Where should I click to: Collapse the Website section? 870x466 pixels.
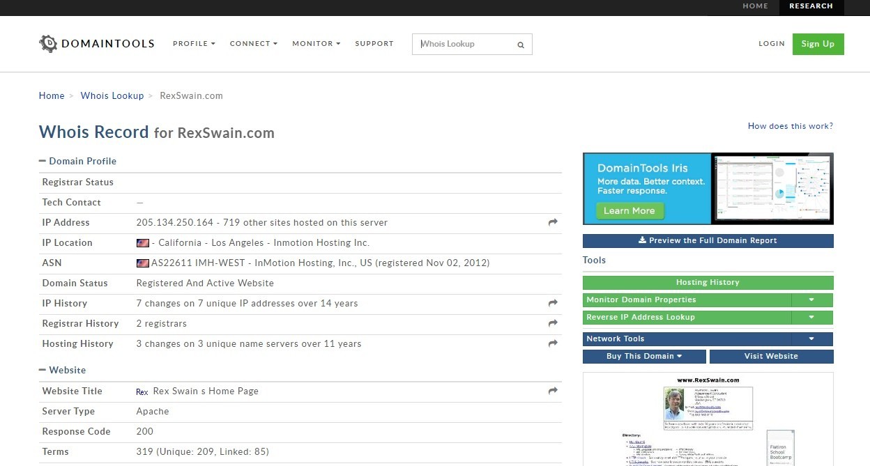point(43,370)
